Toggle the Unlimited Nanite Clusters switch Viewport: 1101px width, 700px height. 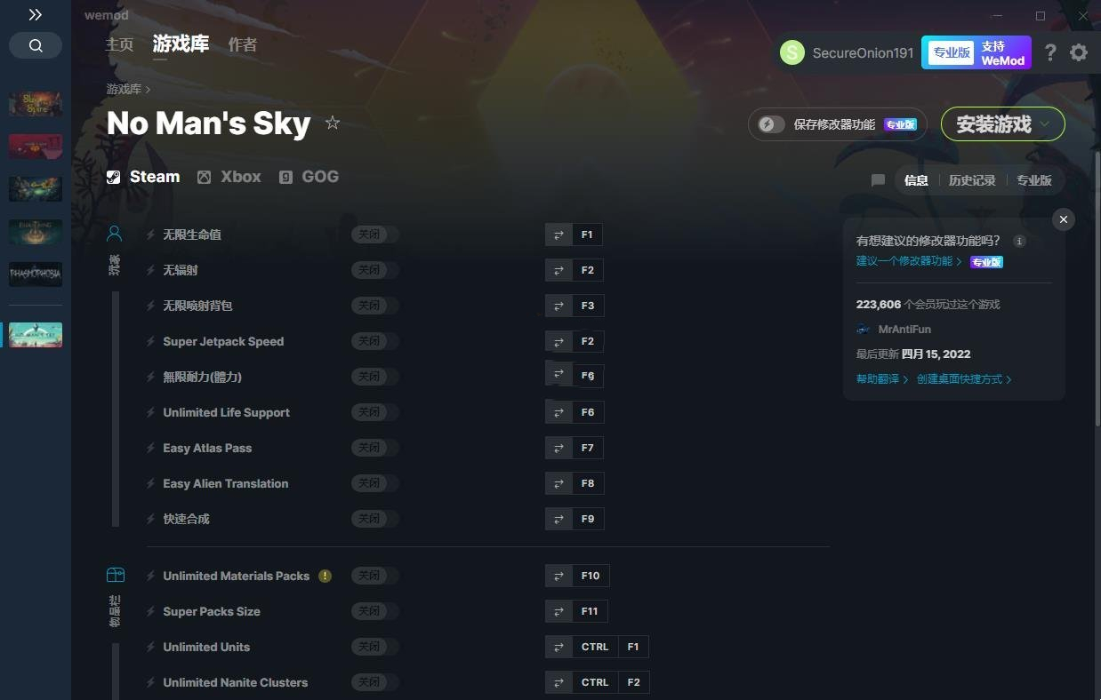point(375,682)
